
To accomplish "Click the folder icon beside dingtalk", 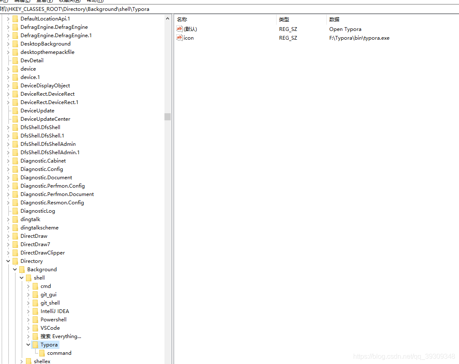I will point(15,219).
